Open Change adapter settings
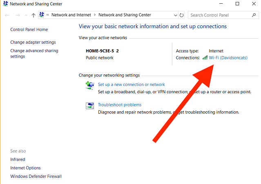This screenshot has width=261, height=184. tap(33, 42)
